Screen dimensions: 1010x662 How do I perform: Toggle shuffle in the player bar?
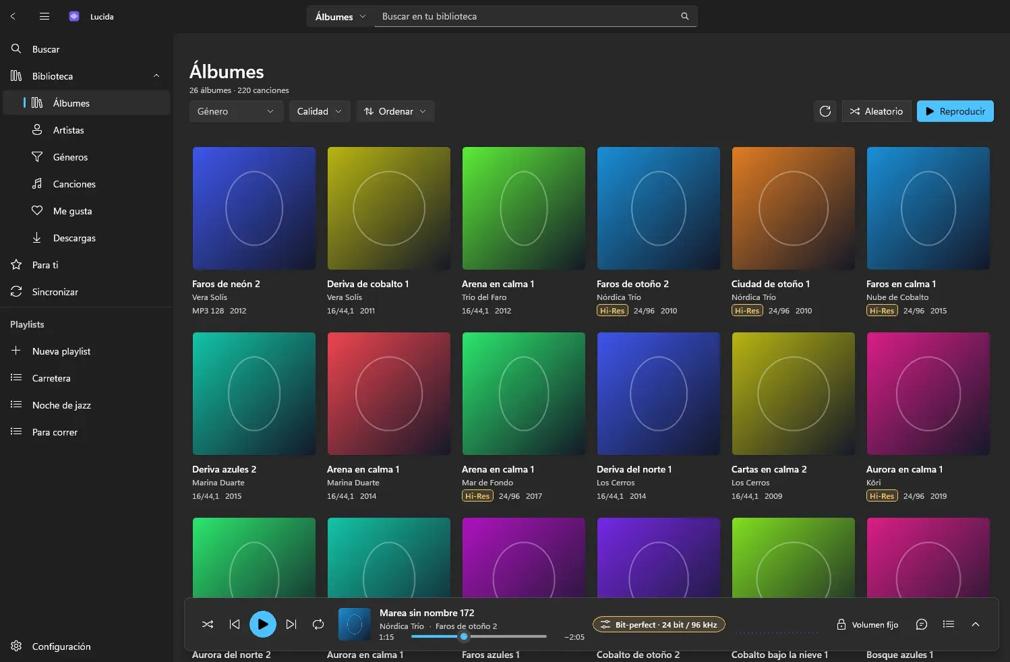click(x=208, y=624)
